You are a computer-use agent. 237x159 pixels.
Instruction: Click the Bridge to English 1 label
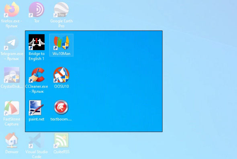pyautogui.click(x=37, y=56)
